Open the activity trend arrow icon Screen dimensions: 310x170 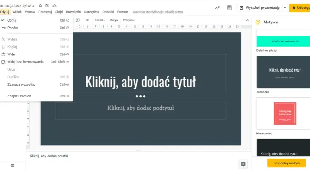(217, 8)
